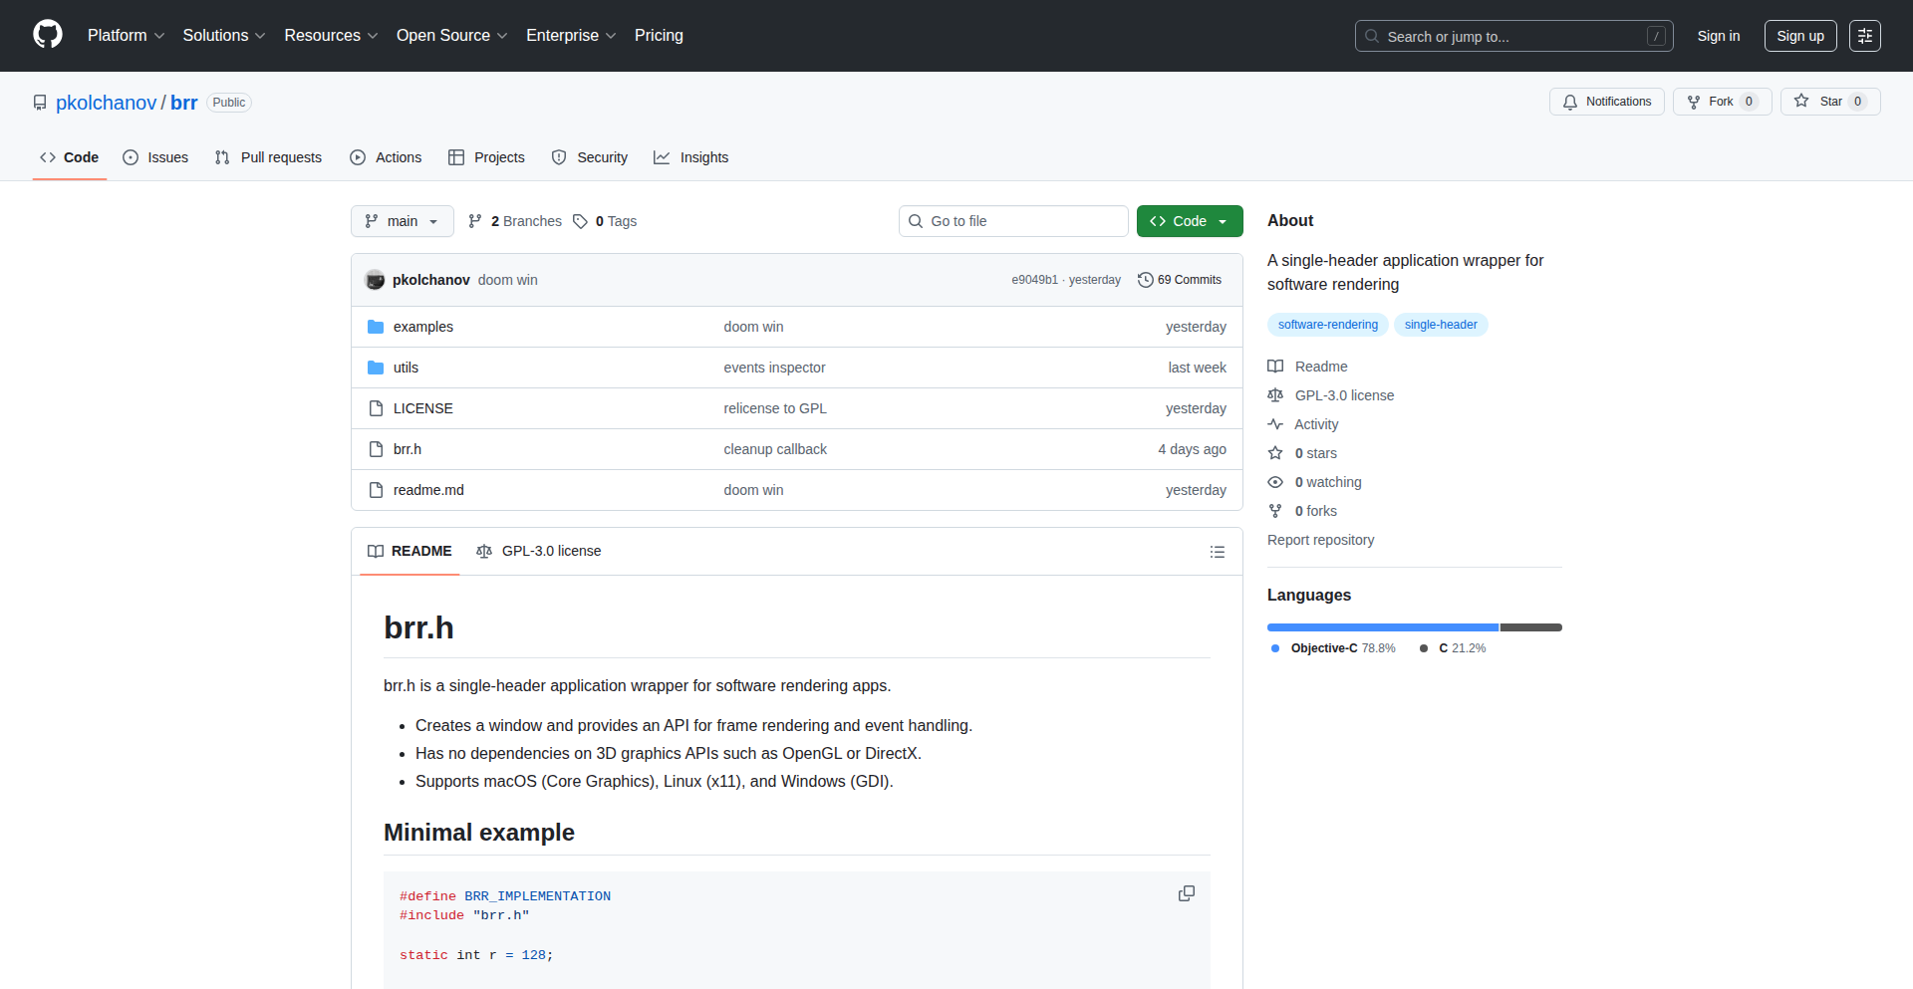Switch to the Issues tab
Screen dimensions: 1913x989
pos(155,157)
